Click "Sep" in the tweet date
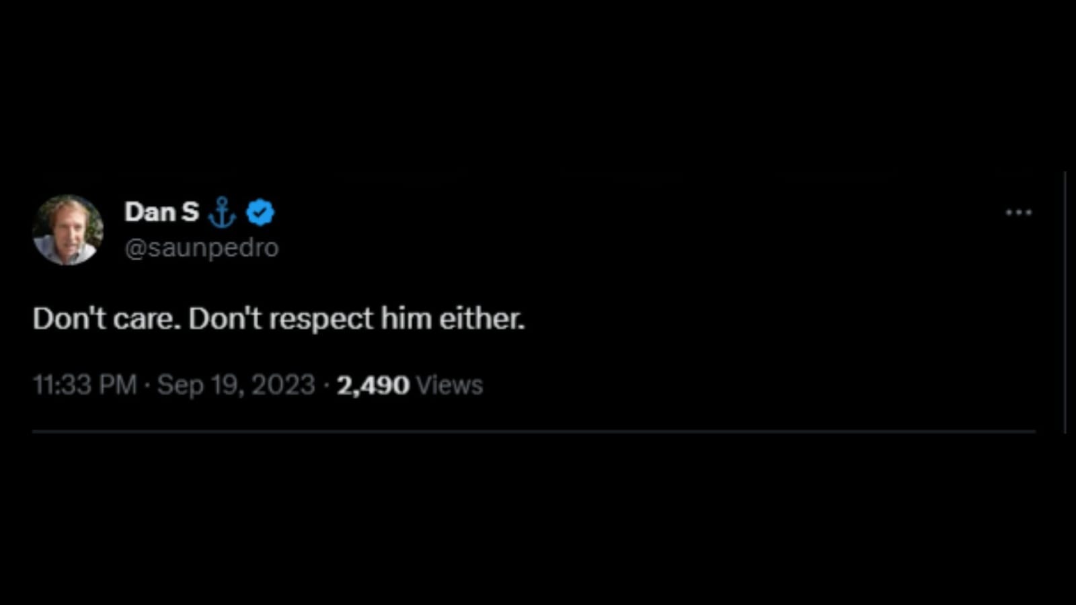The image size is (1076, 605). [x=180, y=385]
